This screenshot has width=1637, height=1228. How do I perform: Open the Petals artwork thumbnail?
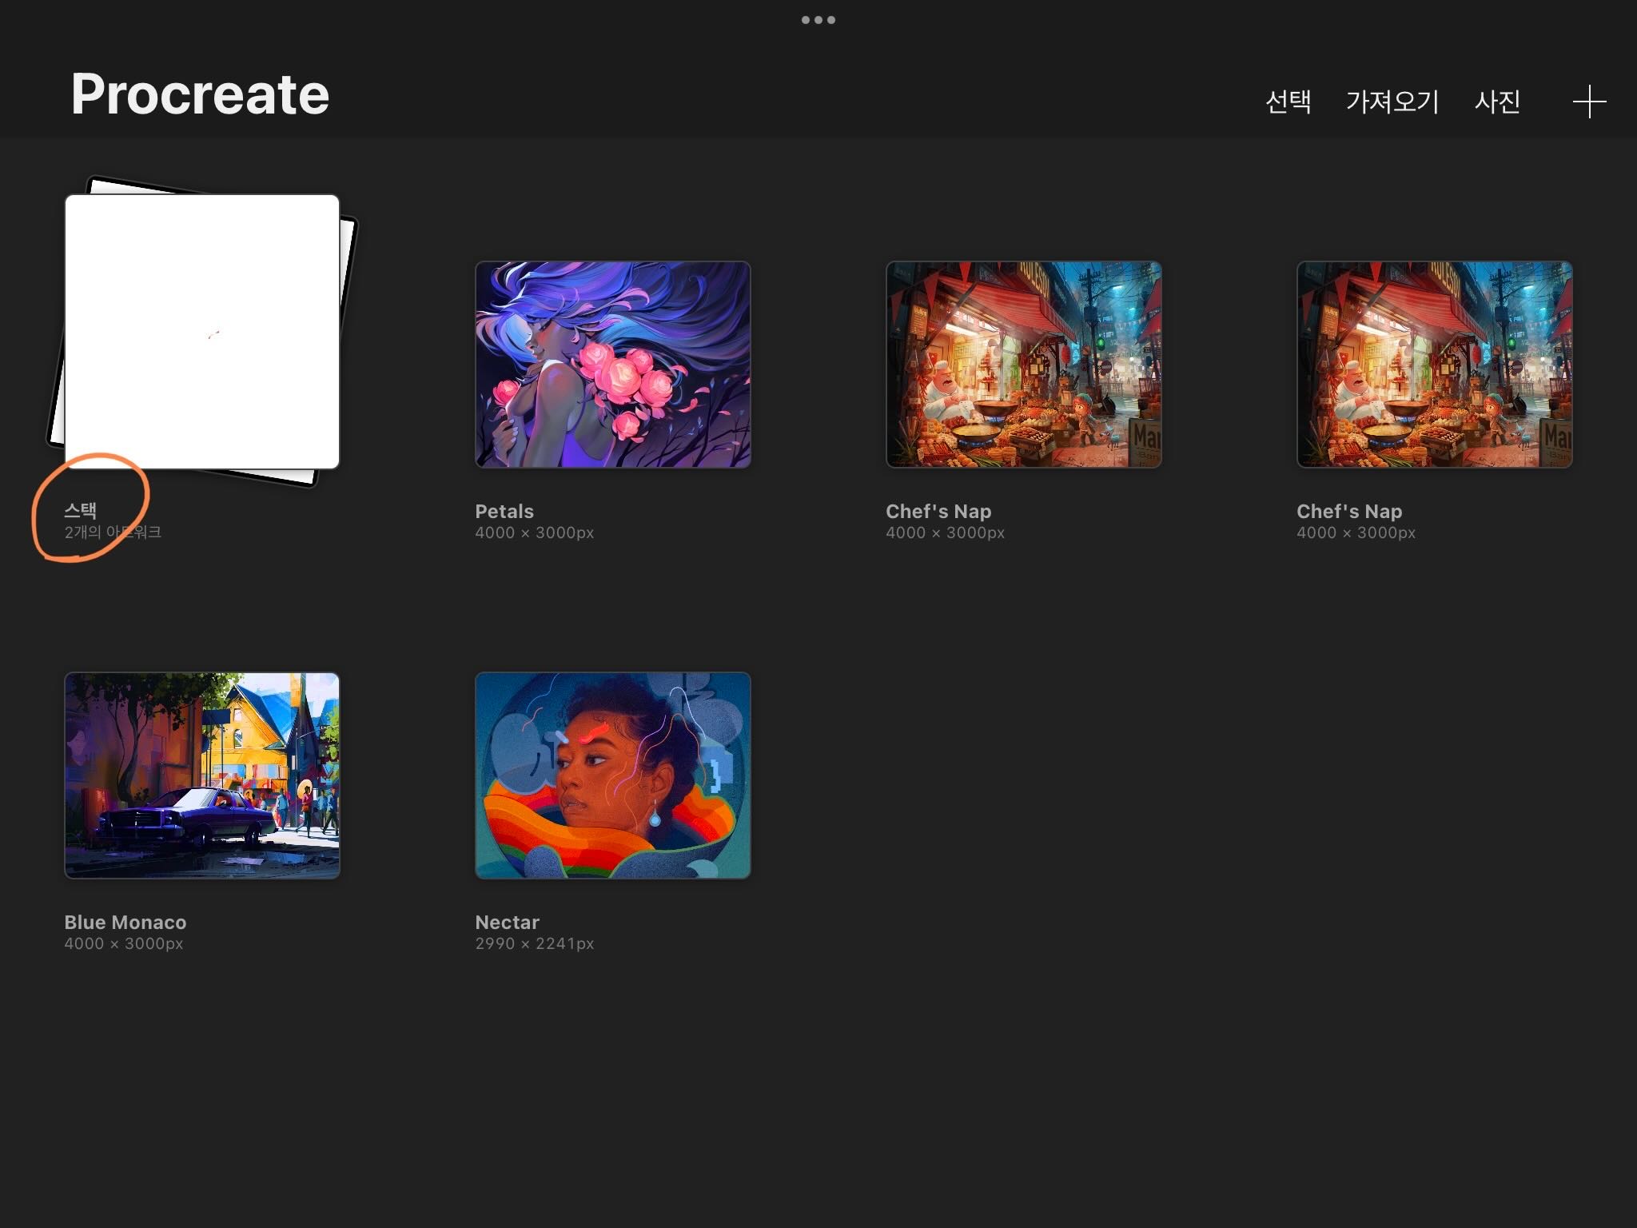pos(612,365)
